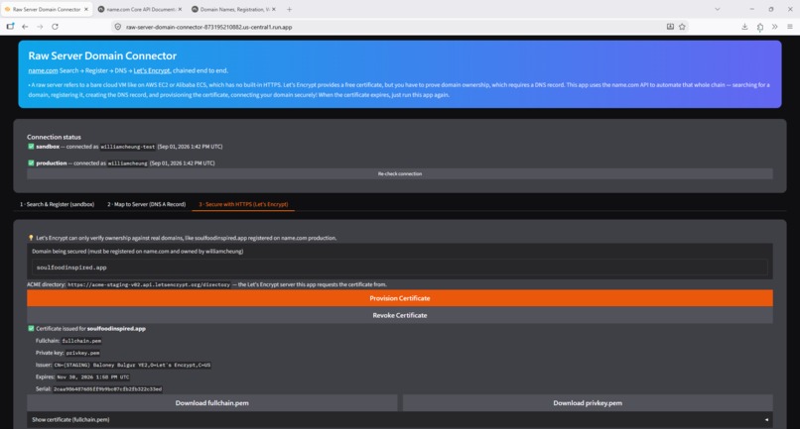The width and height of the screenshot is (800, 429).
Task: Select 3 - Secure with HTTPS (Let's Encrypt) tab
Action: pos(243,204)
